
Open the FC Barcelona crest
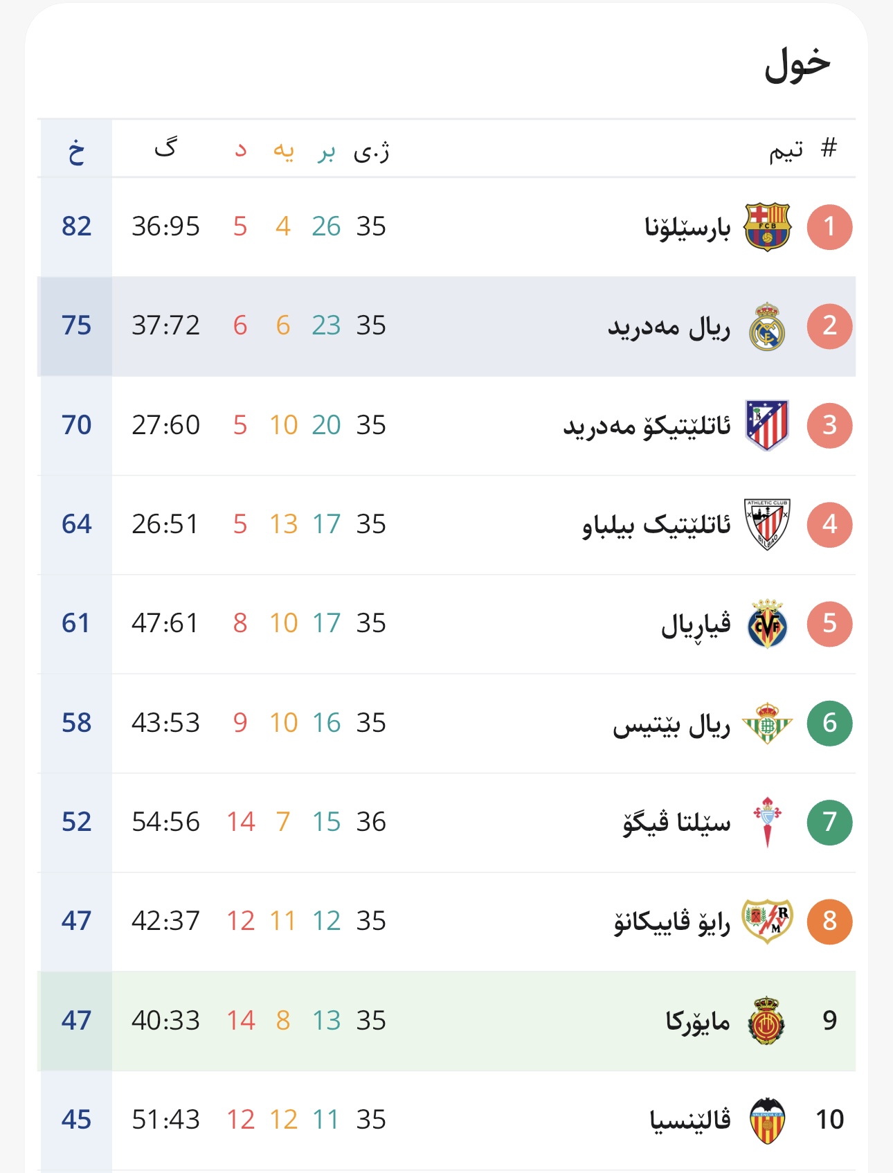click(767, 227)
